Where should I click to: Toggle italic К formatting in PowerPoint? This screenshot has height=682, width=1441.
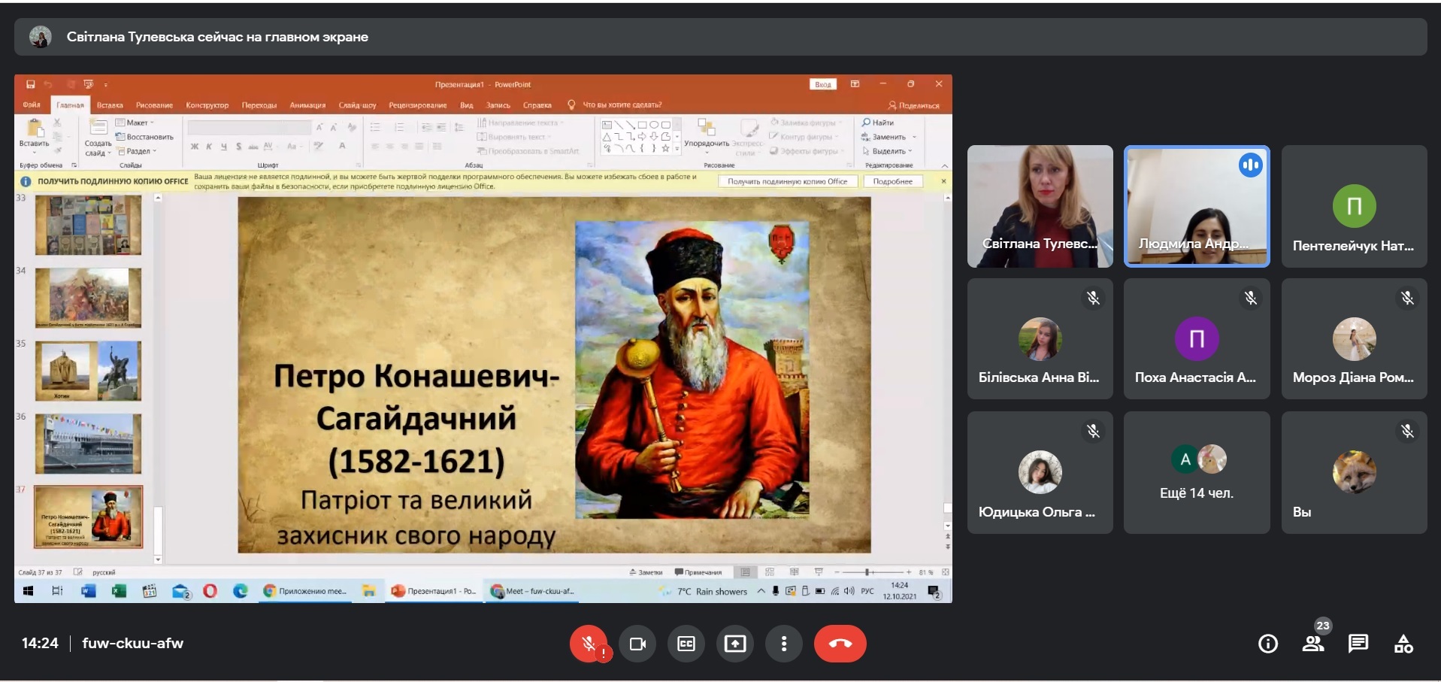pos(209,147)
